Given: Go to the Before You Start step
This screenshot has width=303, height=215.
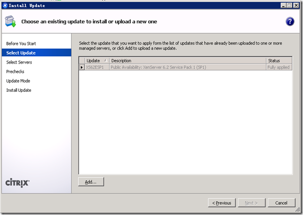Looking at the screenshot, I should coord(21,43).
